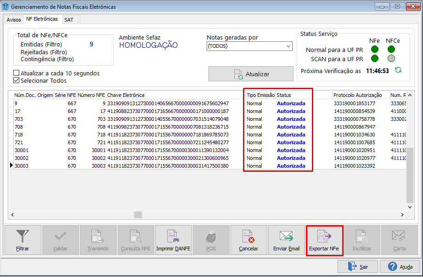Click the 11:46:53 verification time
Screen dimensions: 423x277
378,71
